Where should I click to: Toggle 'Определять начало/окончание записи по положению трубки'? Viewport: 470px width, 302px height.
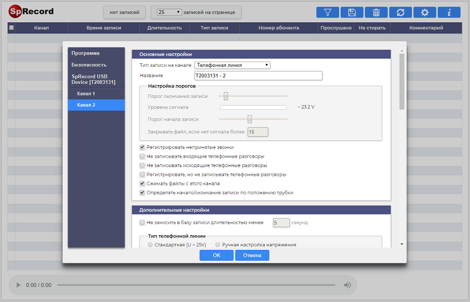click(142, 192)
